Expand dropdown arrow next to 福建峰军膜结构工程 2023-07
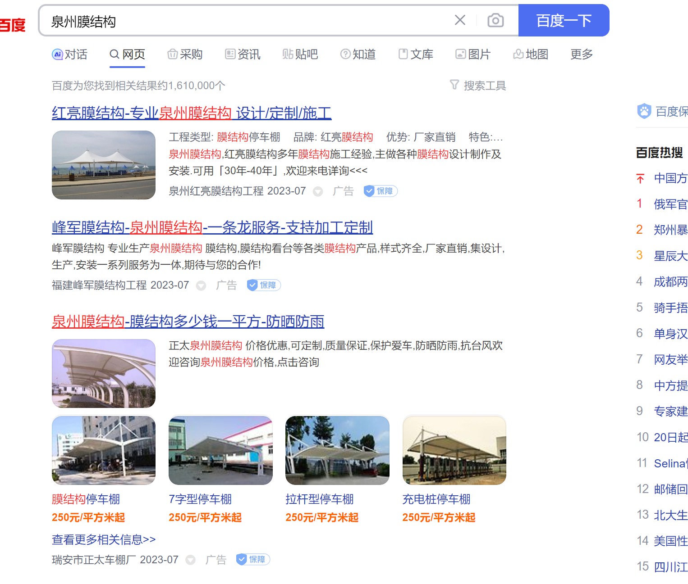The width and height of the screenshot is (688, 584). tap(201, 285)
